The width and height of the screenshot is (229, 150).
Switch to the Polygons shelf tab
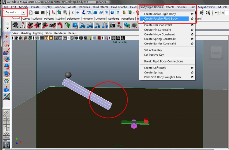[x=49, y=19]
